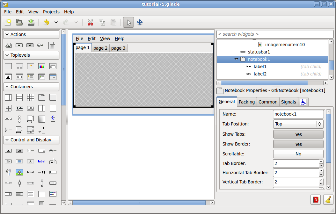The image size is (336, 214).
Task: Click the properties panel vertical scrollbar
Action: pyautogui.click(x=328, y=139)
